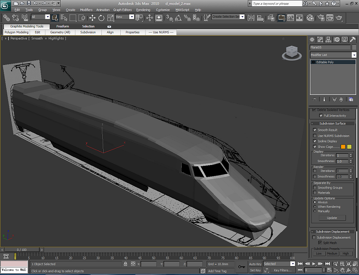Open the Modifier List dropdown

pyautogui.click(x=354, y=55)
